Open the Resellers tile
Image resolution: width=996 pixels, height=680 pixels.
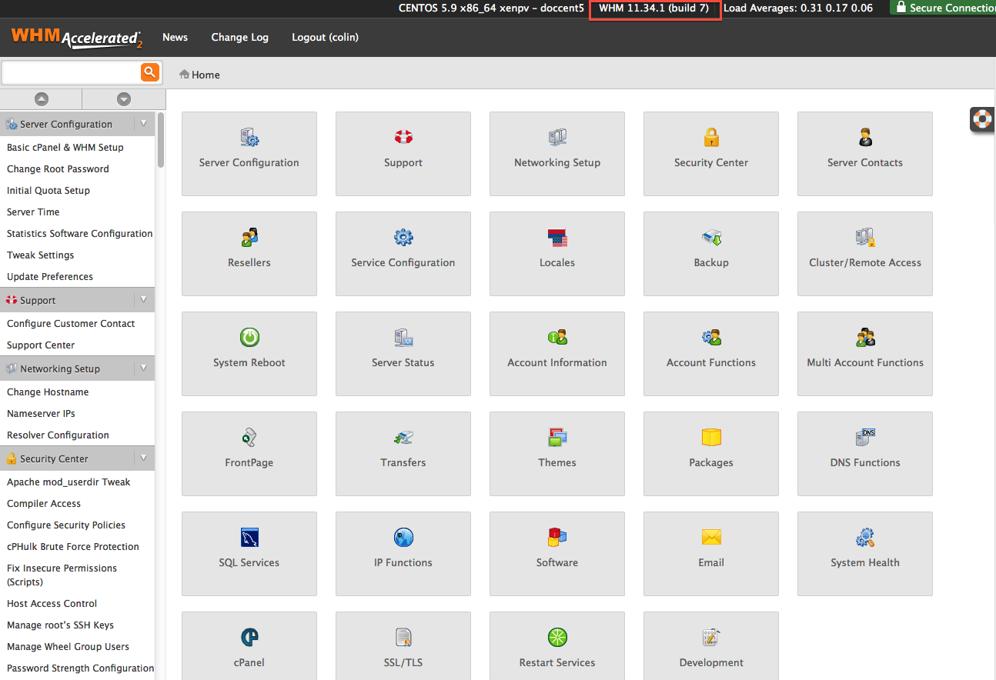tap(249, 254)
